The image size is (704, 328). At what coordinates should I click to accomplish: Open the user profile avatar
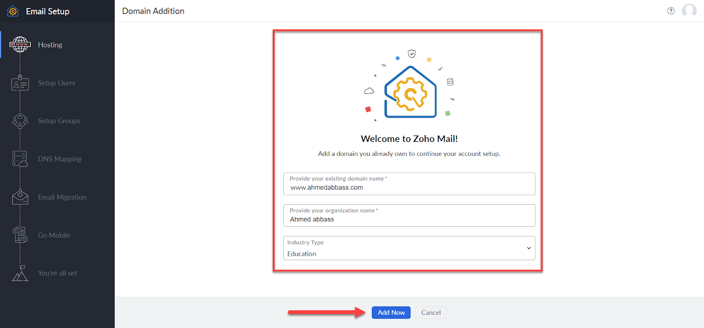pos(689,11)
